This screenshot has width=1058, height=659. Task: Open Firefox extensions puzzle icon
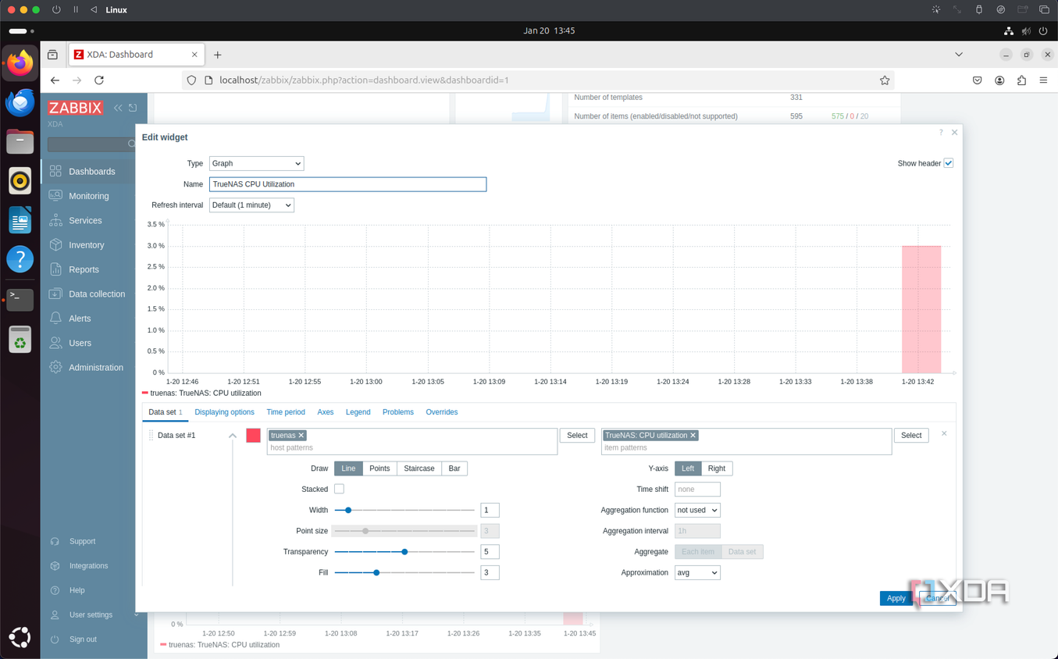1021,80
